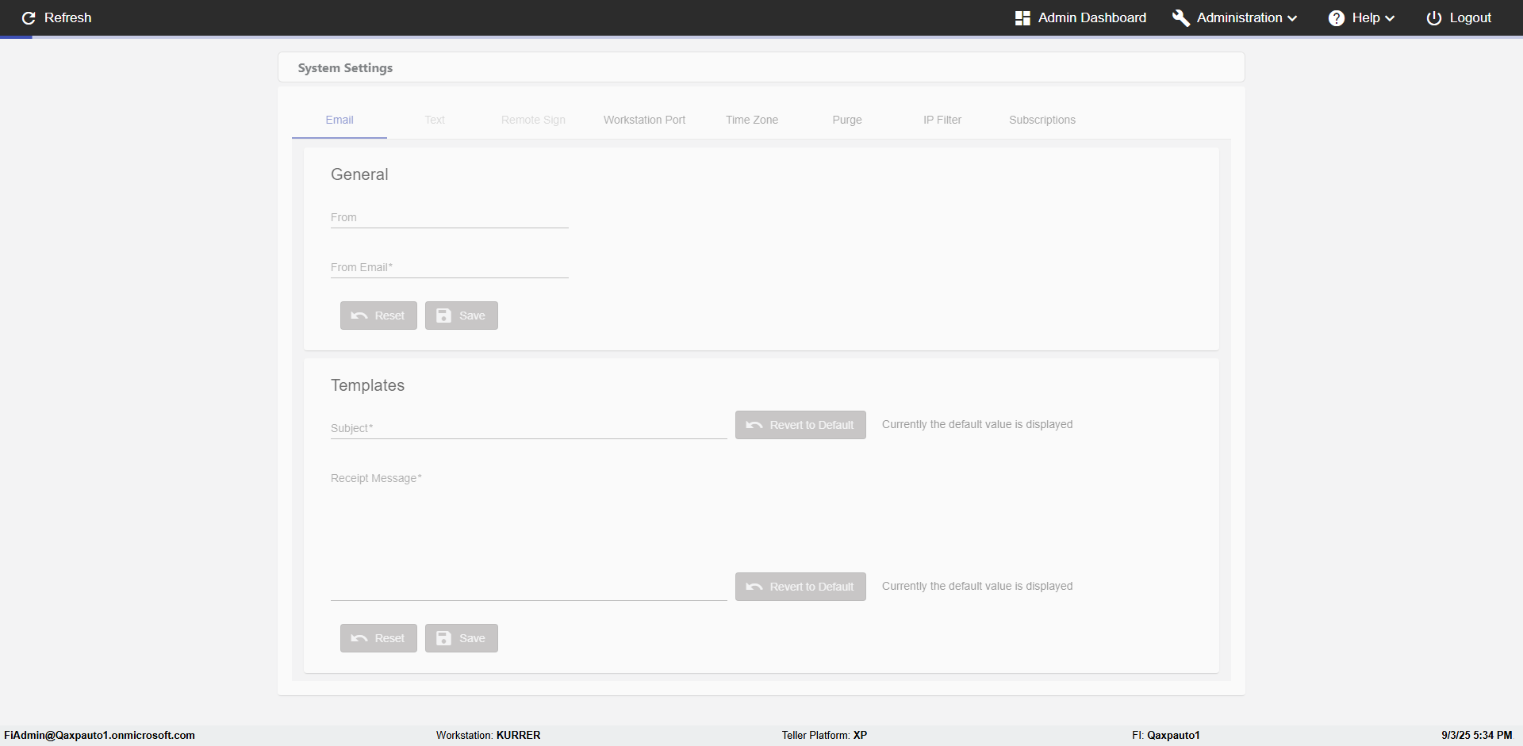Go to the Subscriptions tab
Screen dimensions: 1523x746
(1042, 120)
